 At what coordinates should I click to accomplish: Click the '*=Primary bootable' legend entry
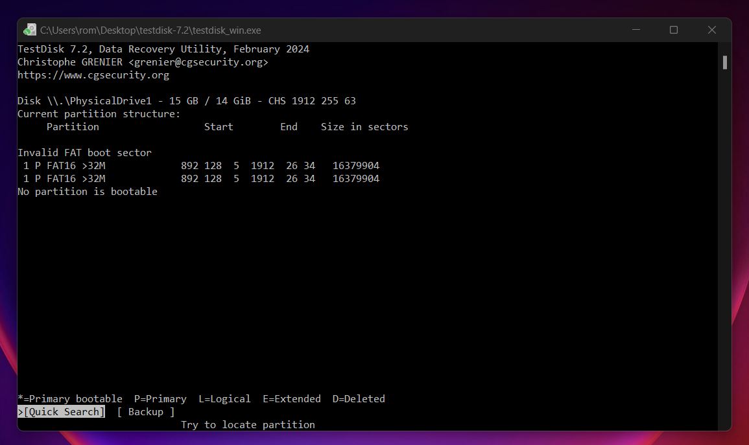pos(70,399)
